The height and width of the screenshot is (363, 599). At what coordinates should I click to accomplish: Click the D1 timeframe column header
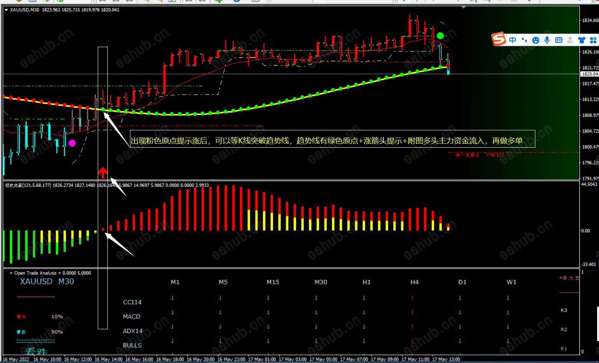[462, 282]
